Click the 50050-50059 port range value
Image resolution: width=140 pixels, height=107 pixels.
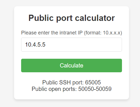tap(95, 89)
